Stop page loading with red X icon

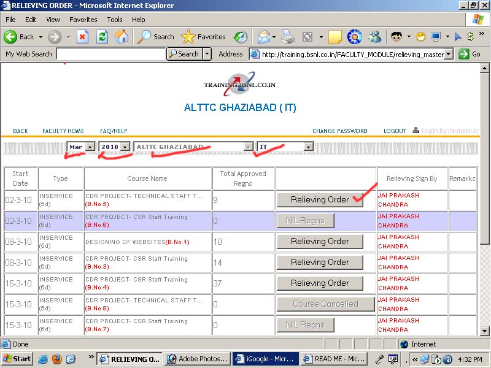(x=82, y=37)
